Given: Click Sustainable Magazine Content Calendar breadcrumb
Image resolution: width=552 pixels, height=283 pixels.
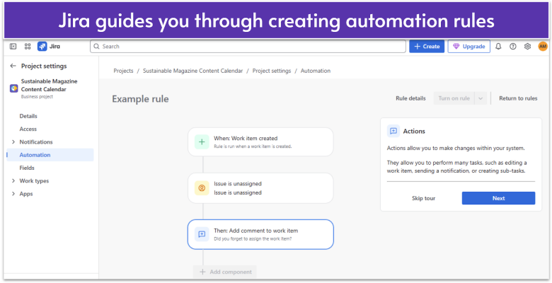Looking at the screenshot, I should click(193, 71).
